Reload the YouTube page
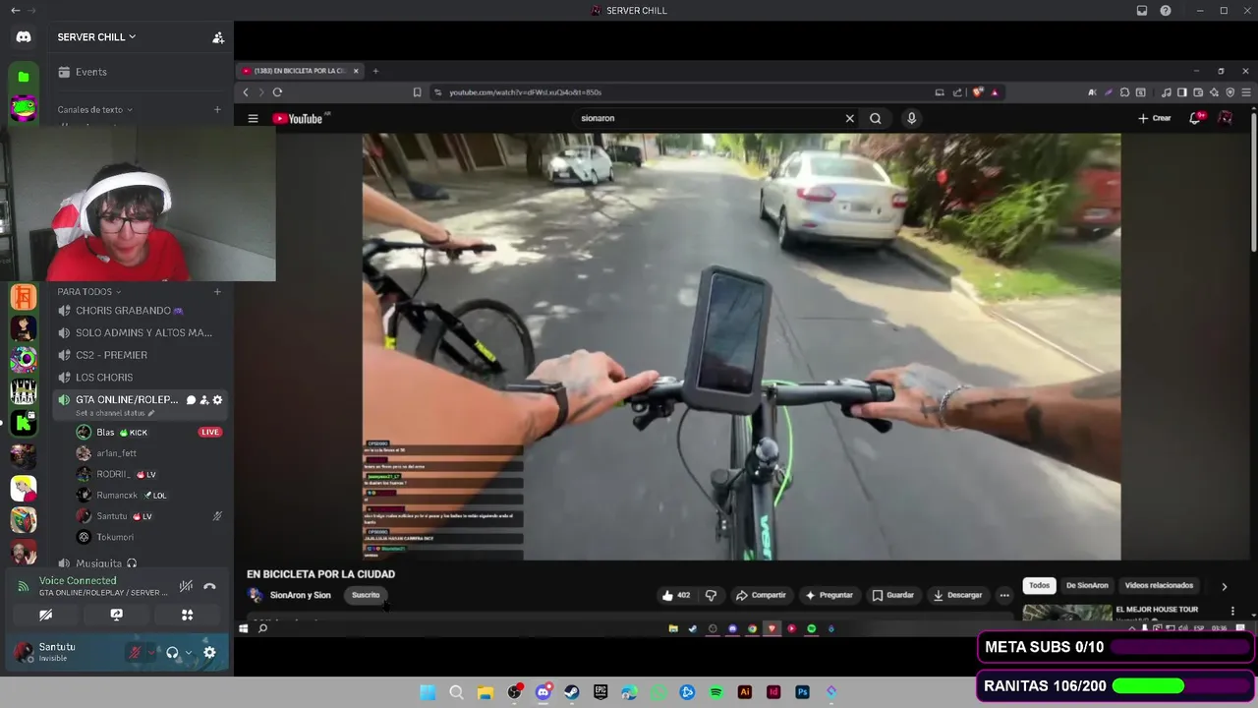The width and height of the screenshot is (1258, 708). [x=277, y=92]
